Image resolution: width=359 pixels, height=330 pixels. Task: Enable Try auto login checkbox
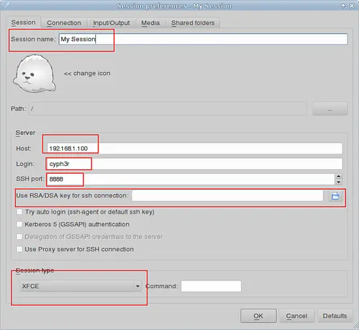point(20,212)
